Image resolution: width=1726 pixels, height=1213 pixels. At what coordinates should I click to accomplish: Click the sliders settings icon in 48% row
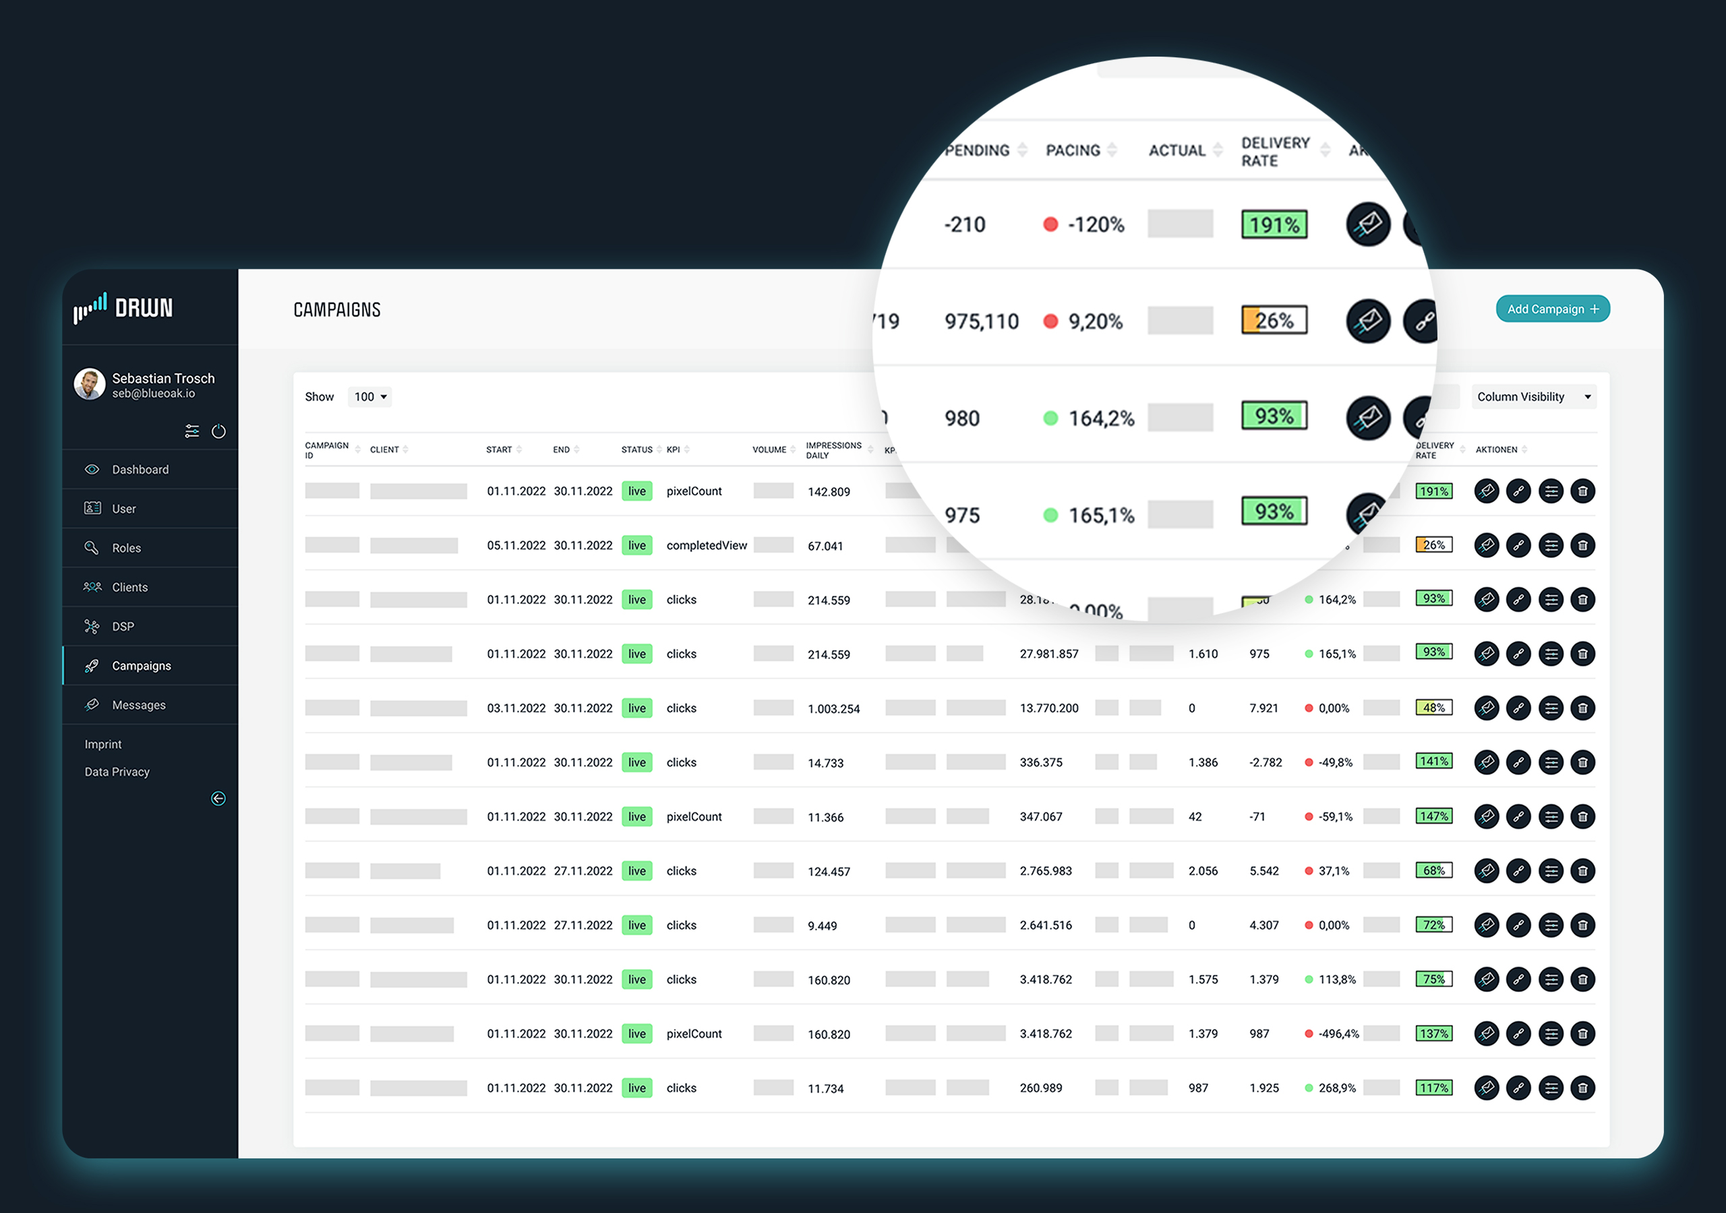[x=1550, y=708]
